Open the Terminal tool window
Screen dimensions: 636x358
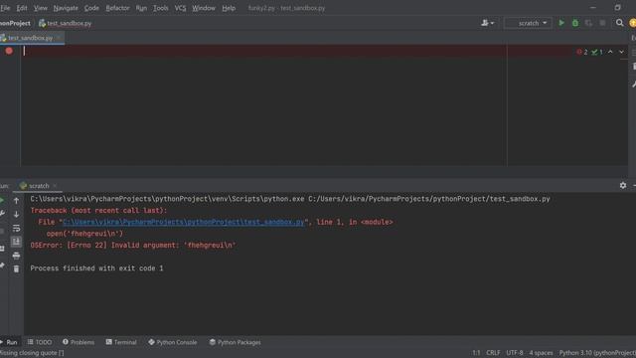tap(121, 342)
